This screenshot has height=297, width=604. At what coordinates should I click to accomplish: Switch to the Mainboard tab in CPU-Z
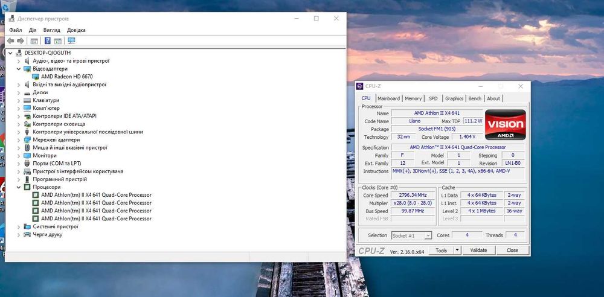pos(388,98)
